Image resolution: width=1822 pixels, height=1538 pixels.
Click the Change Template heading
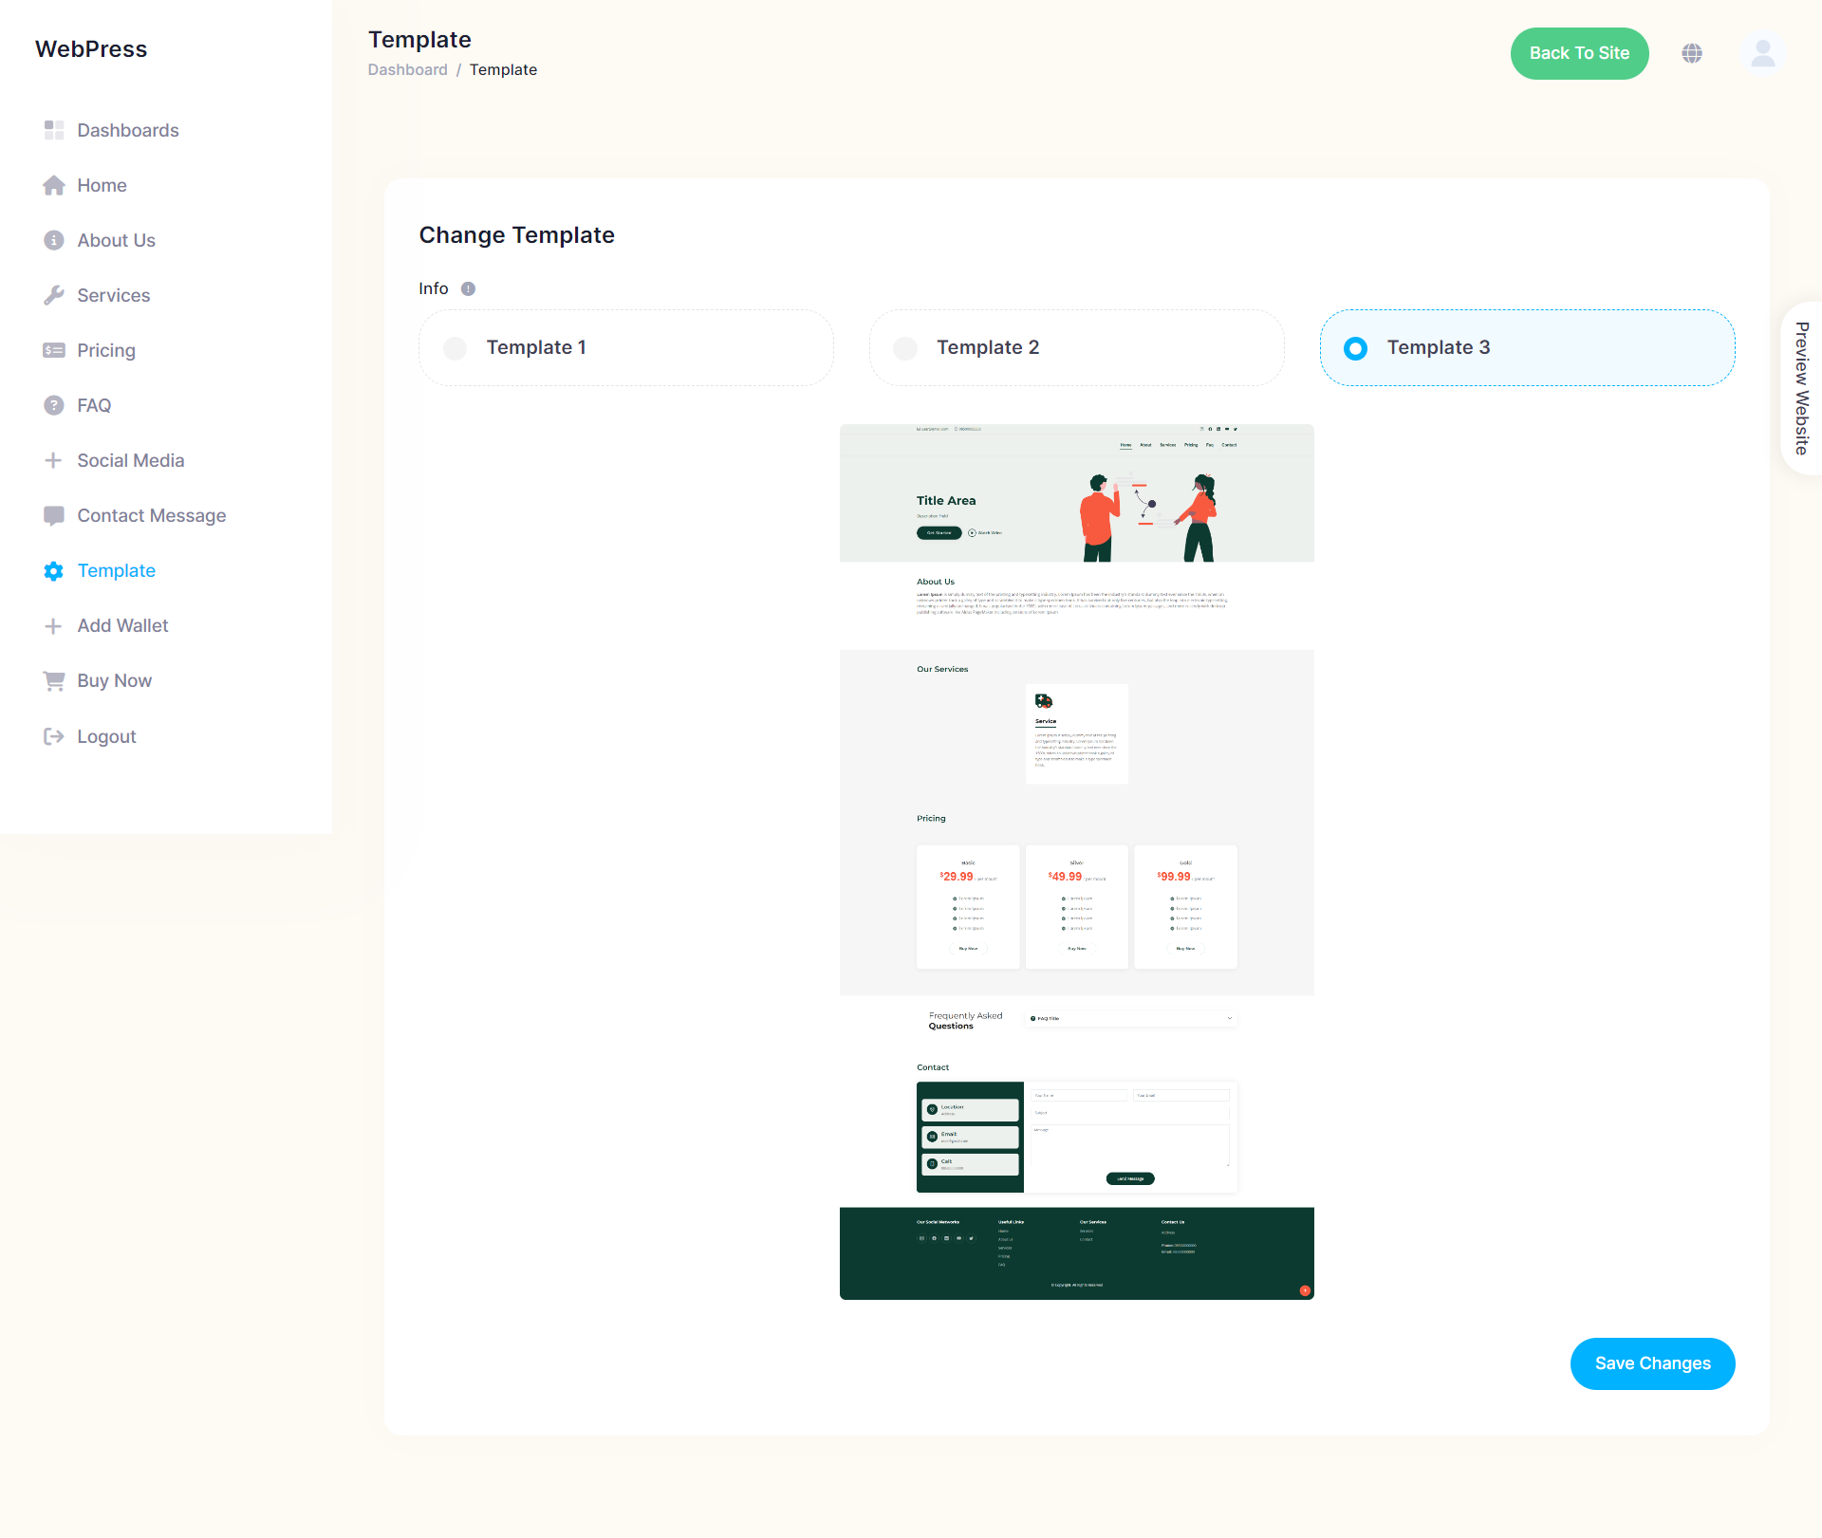point(516,235)
